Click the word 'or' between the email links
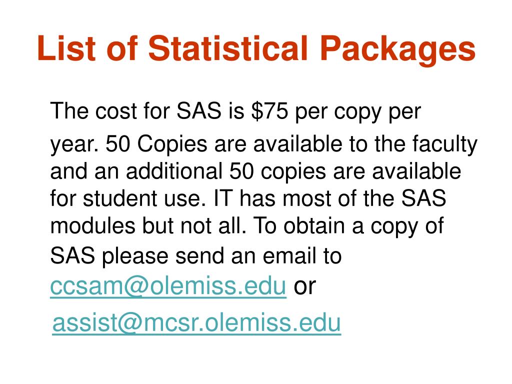 tap(304, 286)
